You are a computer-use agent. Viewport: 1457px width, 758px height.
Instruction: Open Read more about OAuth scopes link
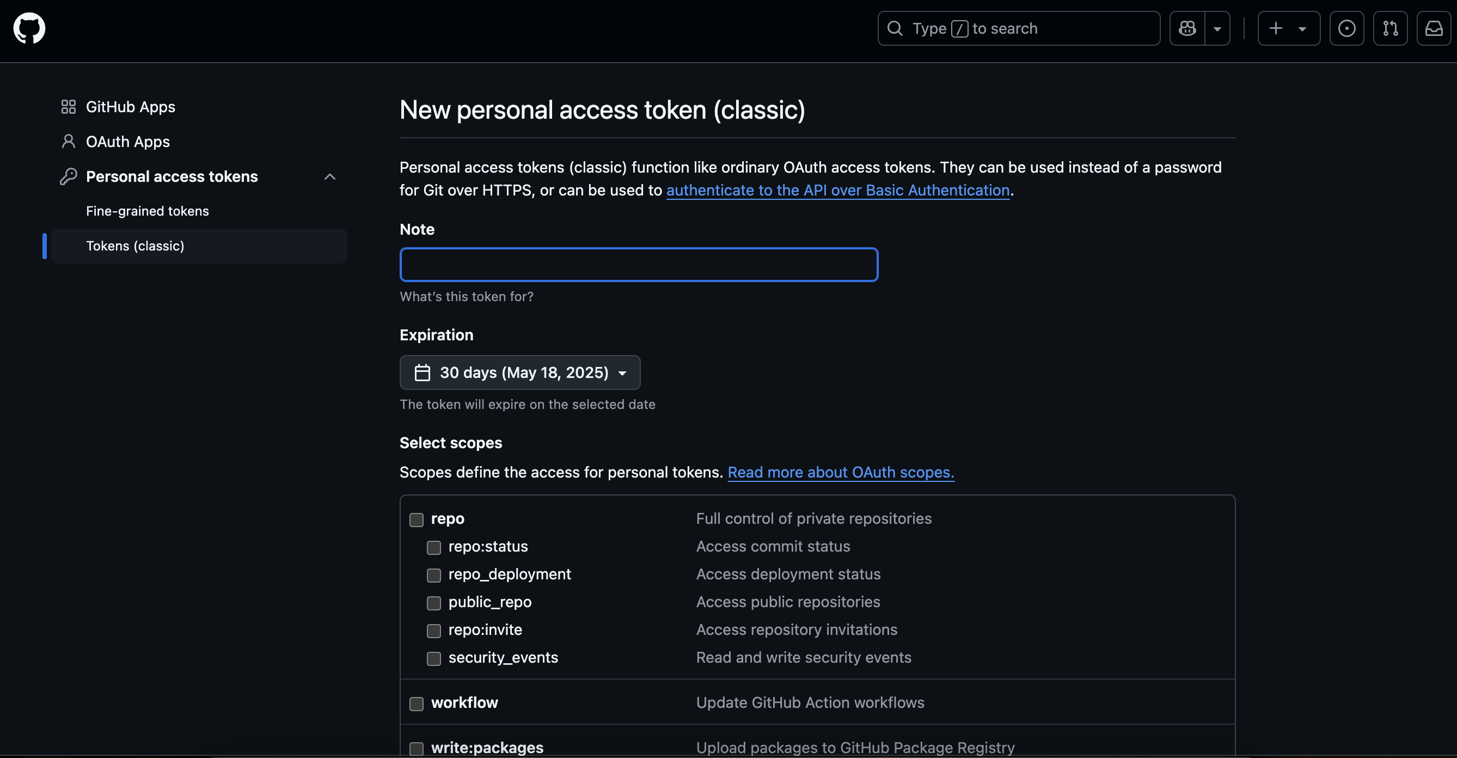click(841, 472)
